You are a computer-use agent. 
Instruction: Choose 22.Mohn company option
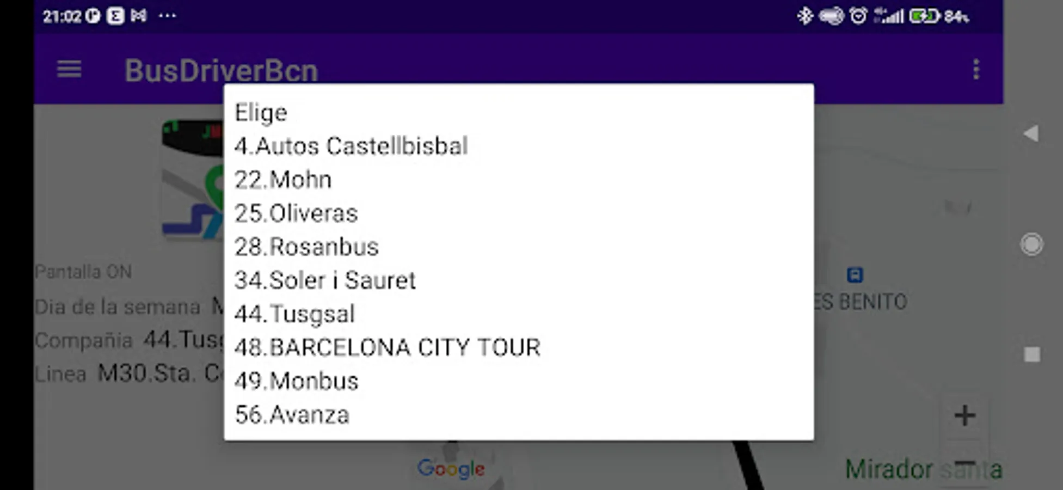[x=283, y=180]
